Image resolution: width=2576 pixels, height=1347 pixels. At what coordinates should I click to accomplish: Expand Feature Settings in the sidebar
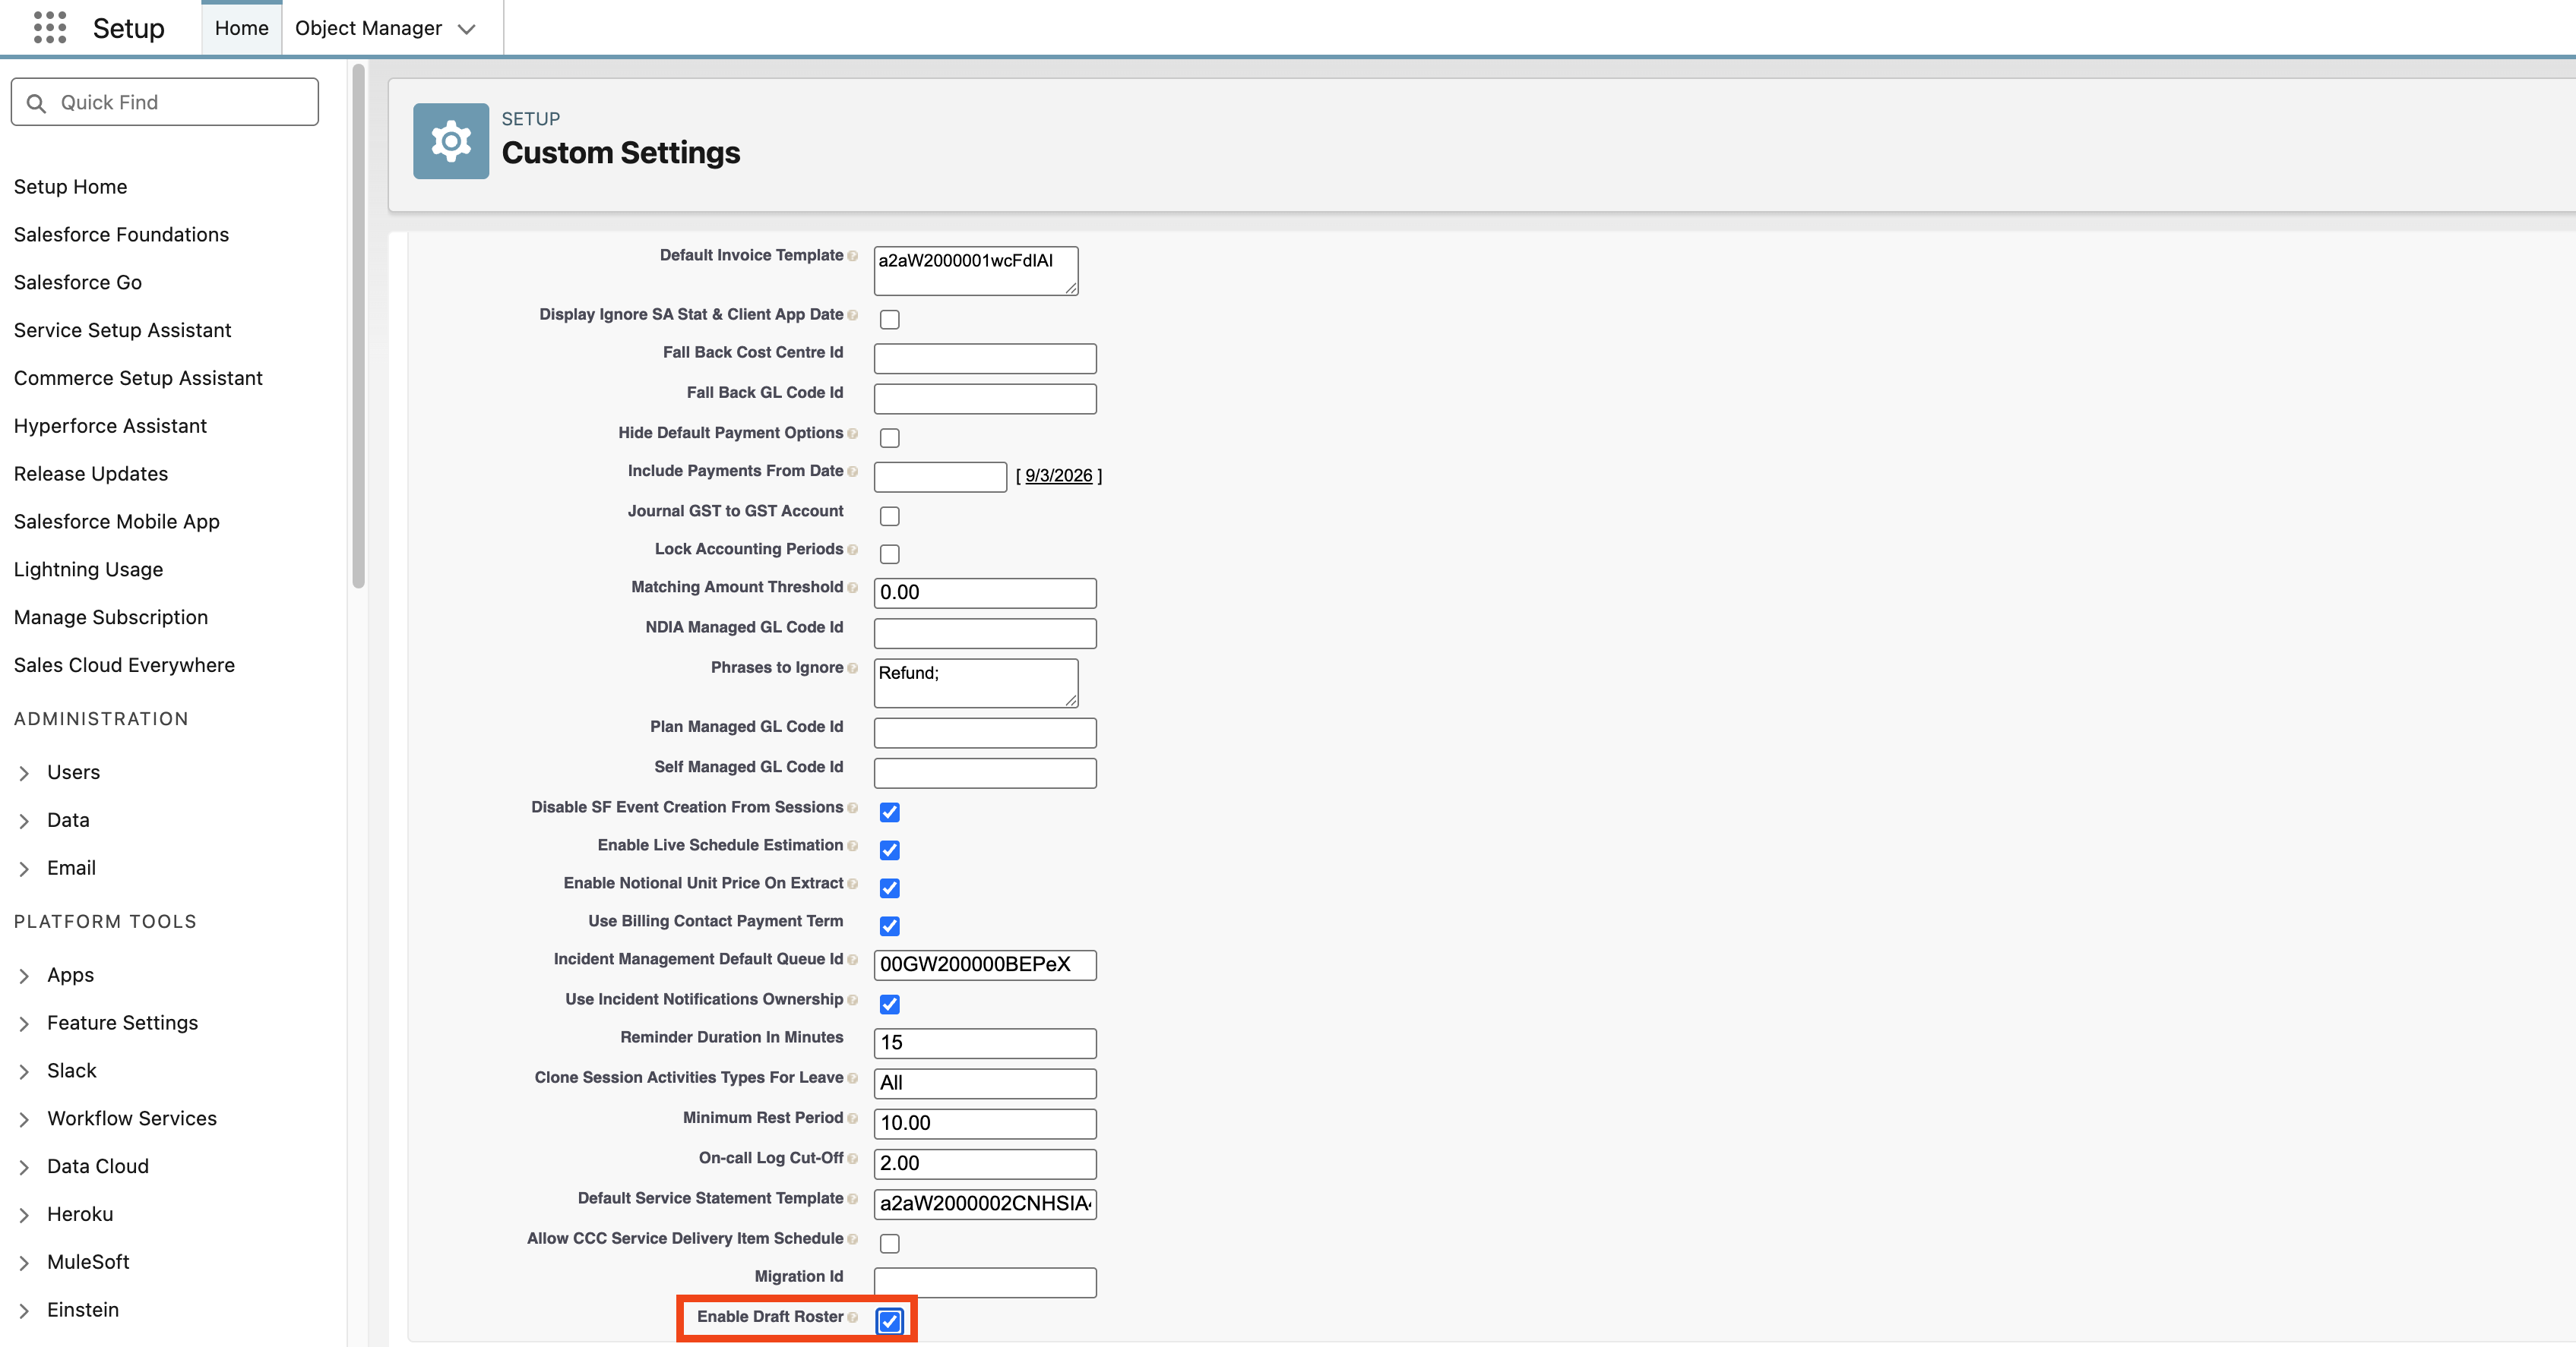tap(25, 1024)
